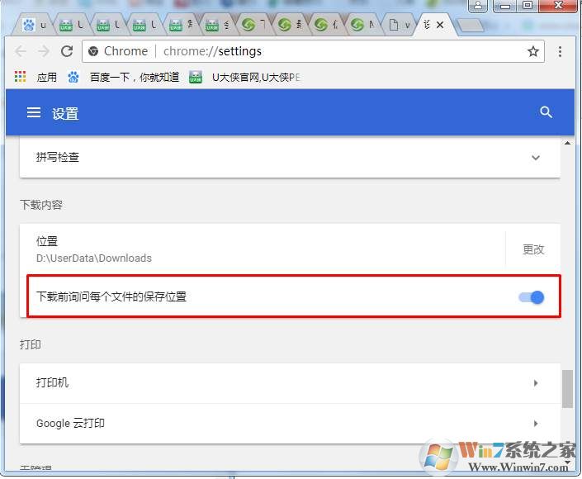Open the U大侠官网 bookmark
The image size is (582, 479).
(x=245, y=78)
